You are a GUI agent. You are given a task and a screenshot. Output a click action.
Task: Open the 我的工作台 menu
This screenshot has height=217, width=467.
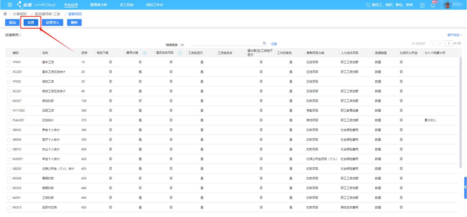155,5
